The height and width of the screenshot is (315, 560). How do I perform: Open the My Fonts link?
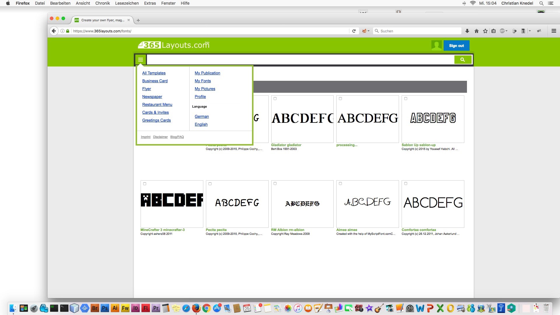[x=203, y=81]
